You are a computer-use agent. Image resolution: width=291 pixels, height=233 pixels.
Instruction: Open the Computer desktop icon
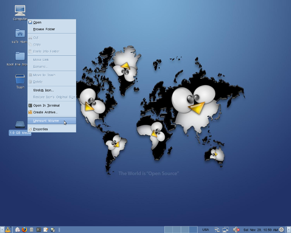(x=20, y=11)
